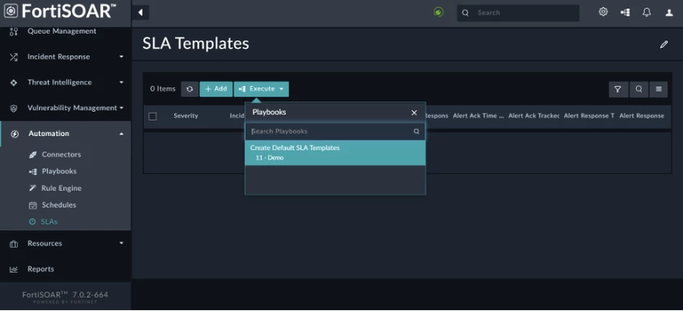Open the notifications bell

coord(647,13)
